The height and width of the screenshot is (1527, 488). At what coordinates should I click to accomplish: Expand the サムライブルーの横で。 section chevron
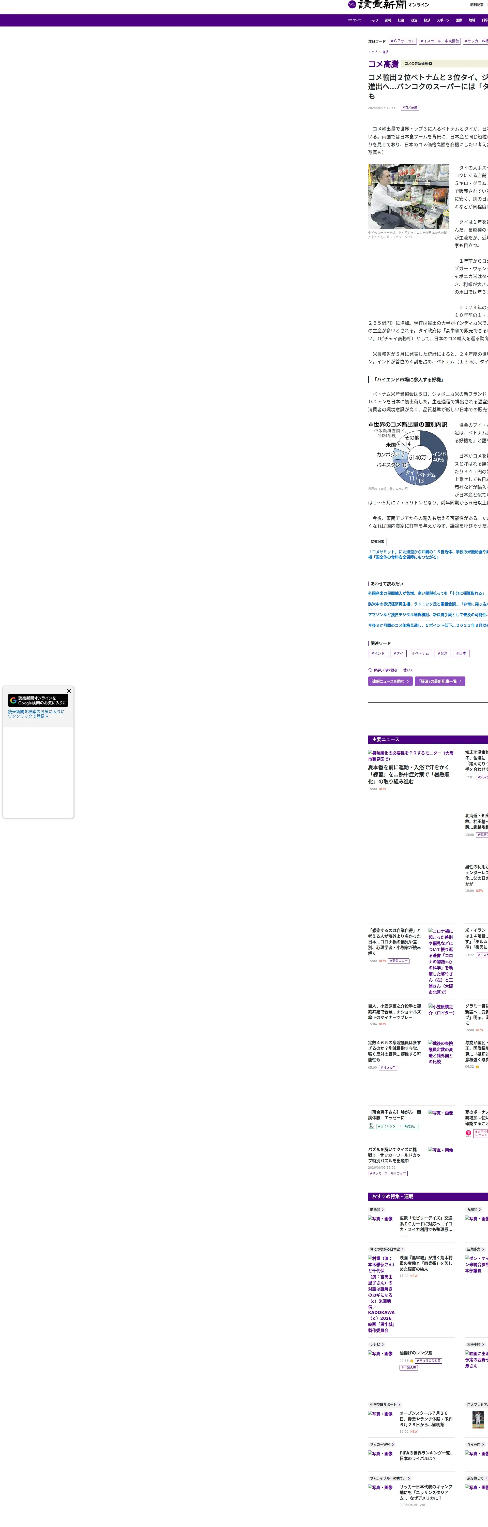(x=409, y=1478)
